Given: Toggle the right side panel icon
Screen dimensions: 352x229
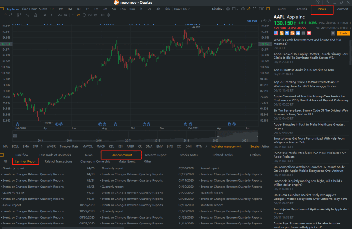Looking at the screenshot, I should point(268,9).
